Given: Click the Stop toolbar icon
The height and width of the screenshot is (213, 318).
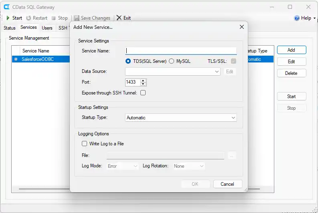Looking at the screenshot, I should click(x=53, y=18).
